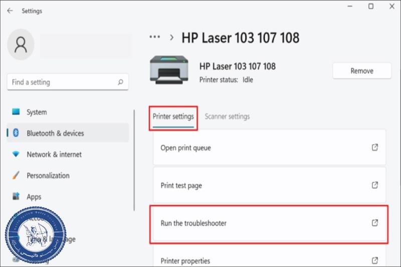Click external link icon for Open print queue
The image size is (401, 267).
(375, 147)
